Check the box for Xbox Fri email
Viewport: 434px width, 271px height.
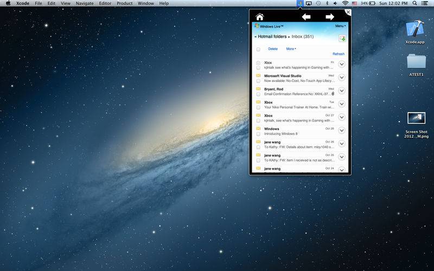(258, 68)
